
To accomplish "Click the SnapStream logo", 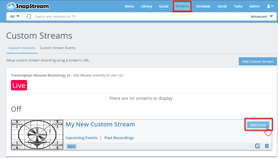I will point(28,6).
